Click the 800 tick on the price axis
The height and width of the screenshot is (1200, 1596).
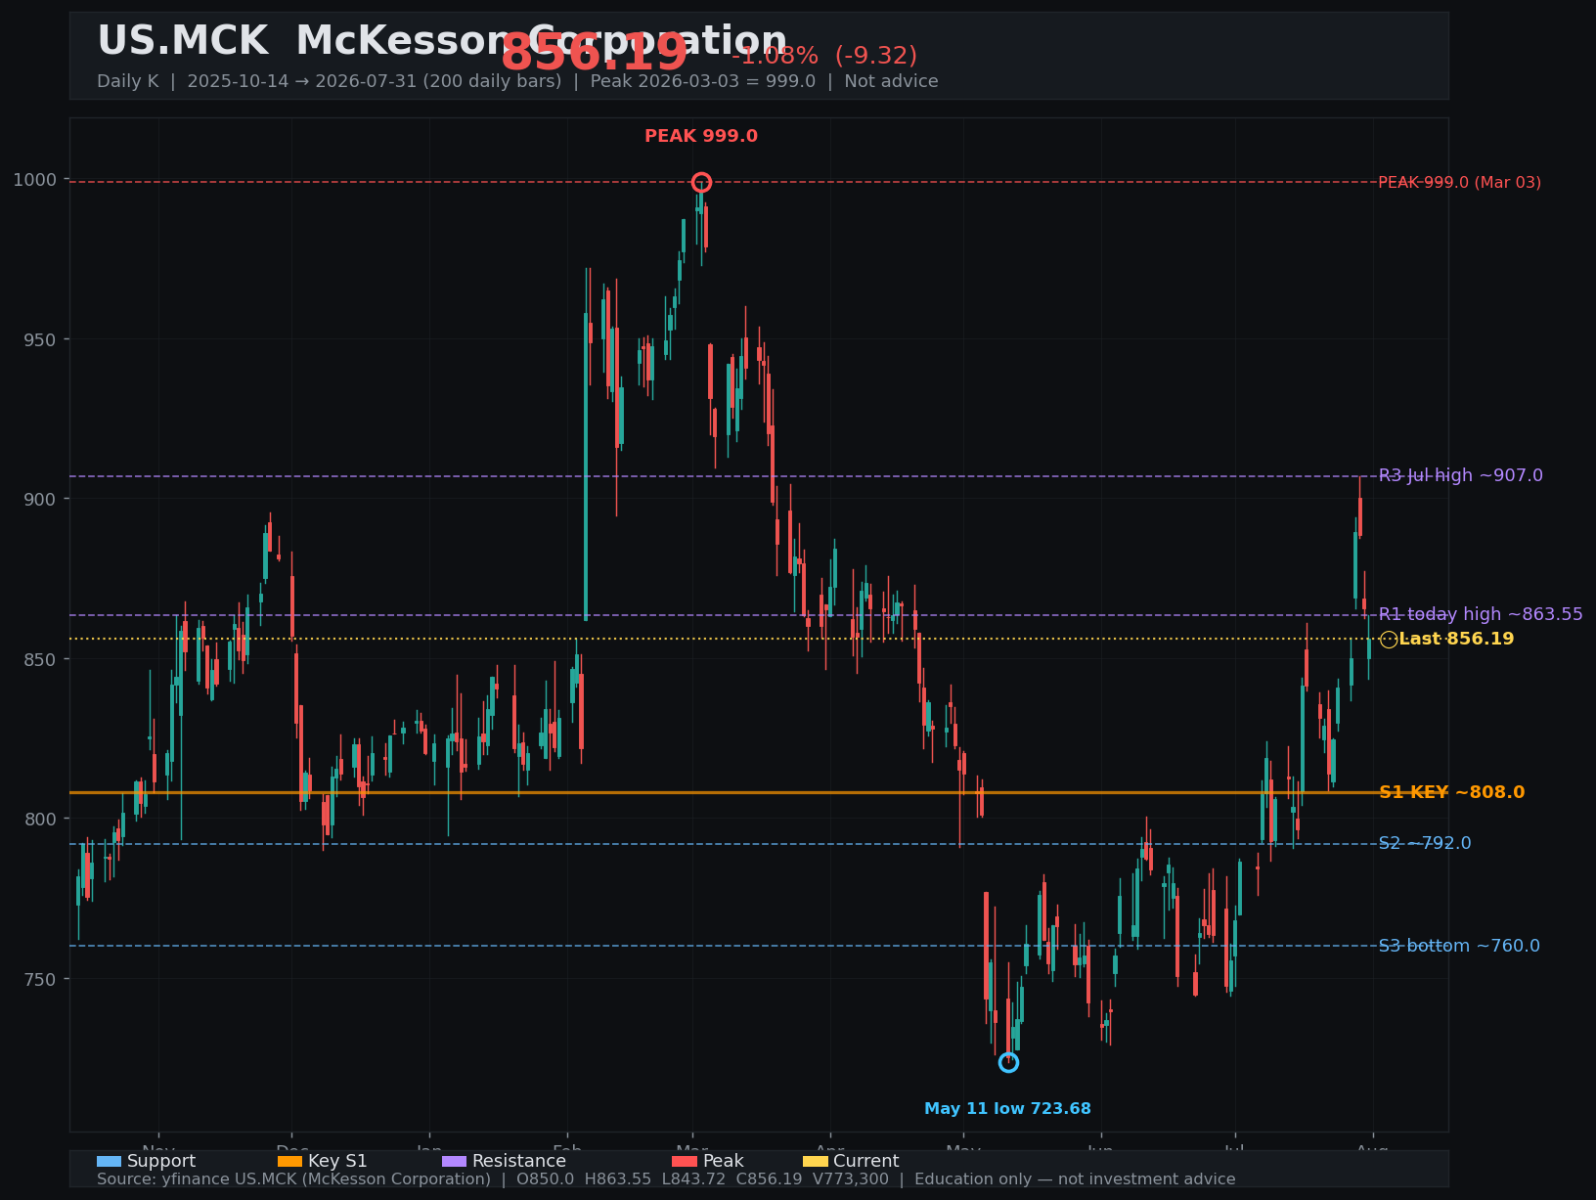[x=40, y=820]
